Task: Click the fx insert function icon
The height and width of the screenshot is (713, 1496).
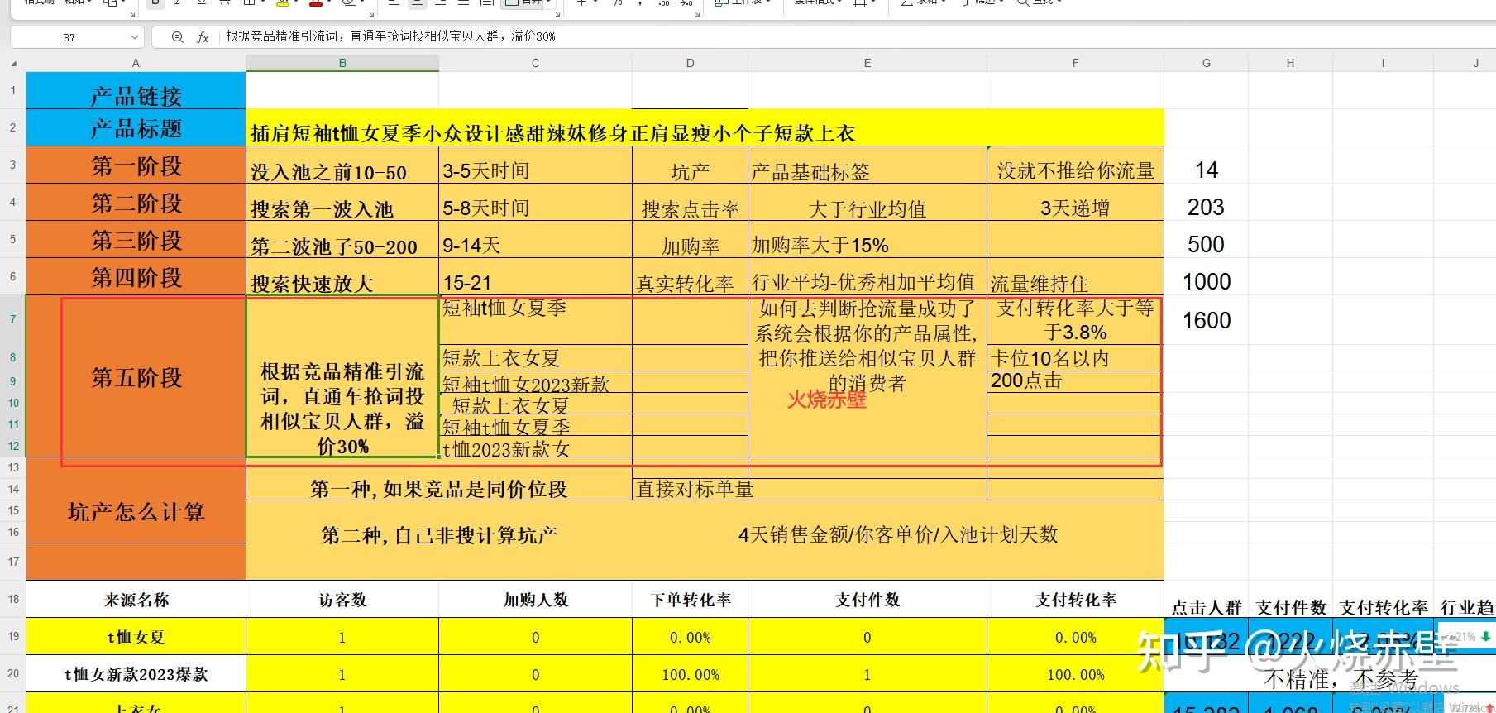Action: click(203, 37)
